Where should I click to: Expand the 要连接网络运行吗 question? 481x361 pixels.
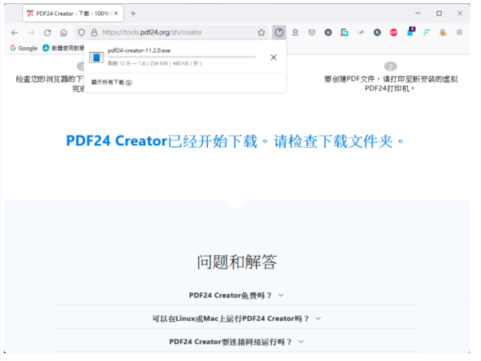click(x=236, y=342)
